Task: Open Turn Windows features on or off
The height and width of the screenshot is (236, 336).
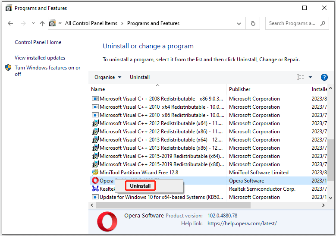Action: [x=47, y=71]
